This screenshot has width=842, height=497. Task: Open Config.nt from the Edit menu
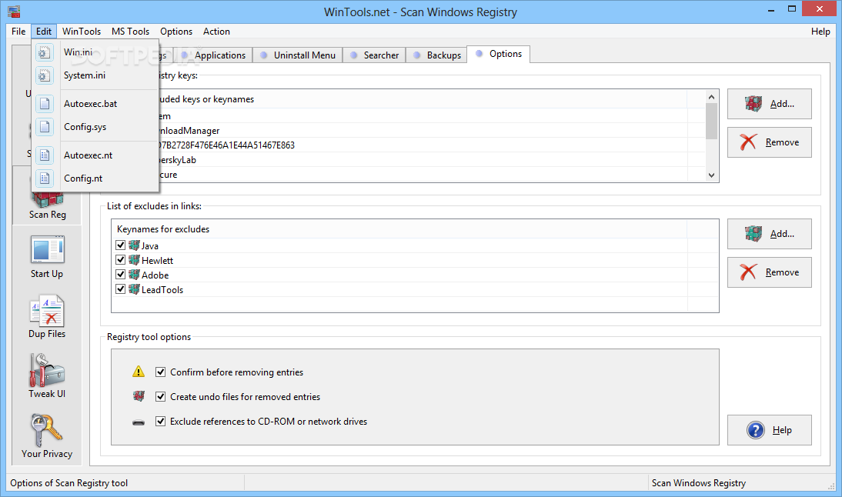[95, 178]
